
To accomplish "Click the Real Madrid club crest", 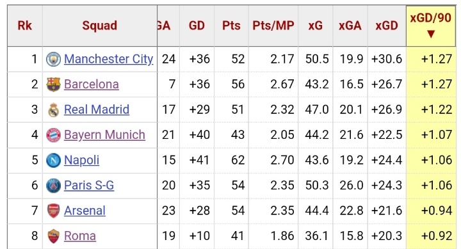I will [x=54, y=109].
